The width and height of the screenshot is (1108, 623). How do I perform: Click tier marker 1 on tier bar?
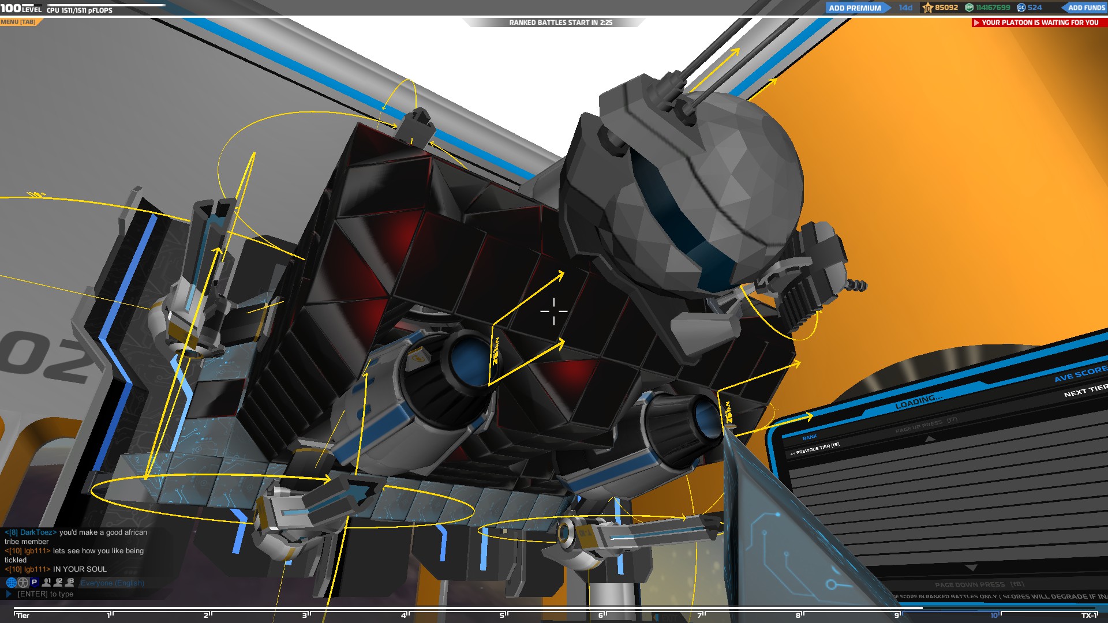coord(110,616)
